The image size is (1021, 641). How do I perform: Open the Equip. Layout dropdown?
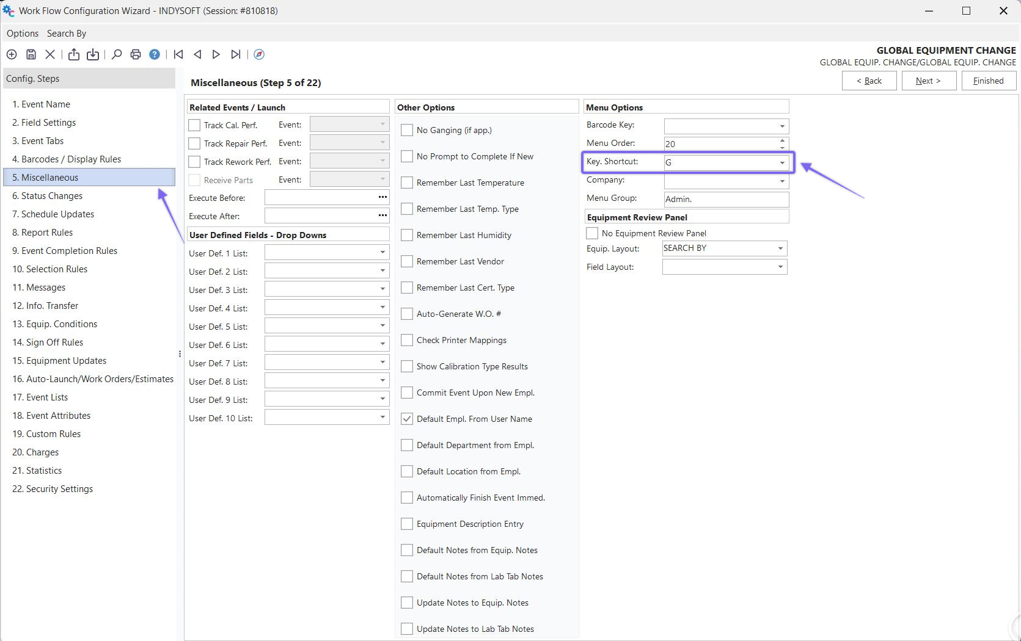tap(780, 248)
